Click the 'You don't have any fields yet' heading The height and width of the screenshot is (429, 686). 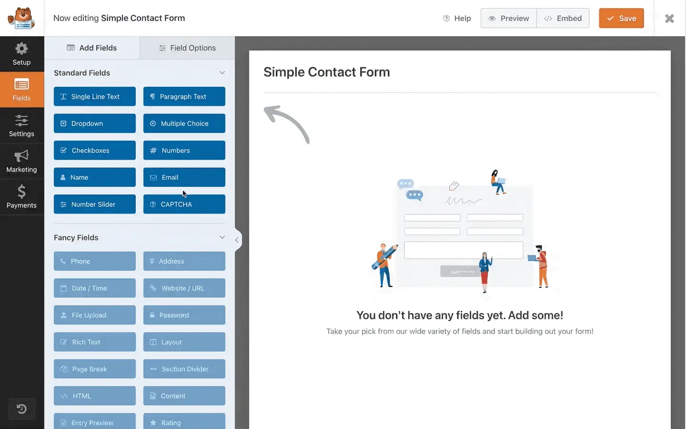coord(460,315)
